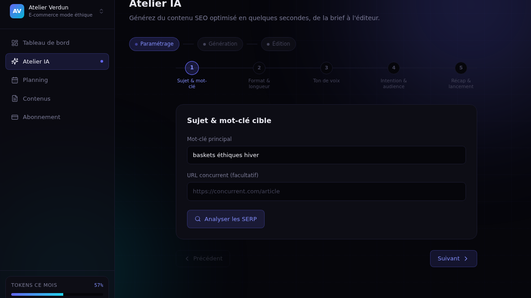
Task: Click the Abonnement card icon
Action: (x=14, y=117)
